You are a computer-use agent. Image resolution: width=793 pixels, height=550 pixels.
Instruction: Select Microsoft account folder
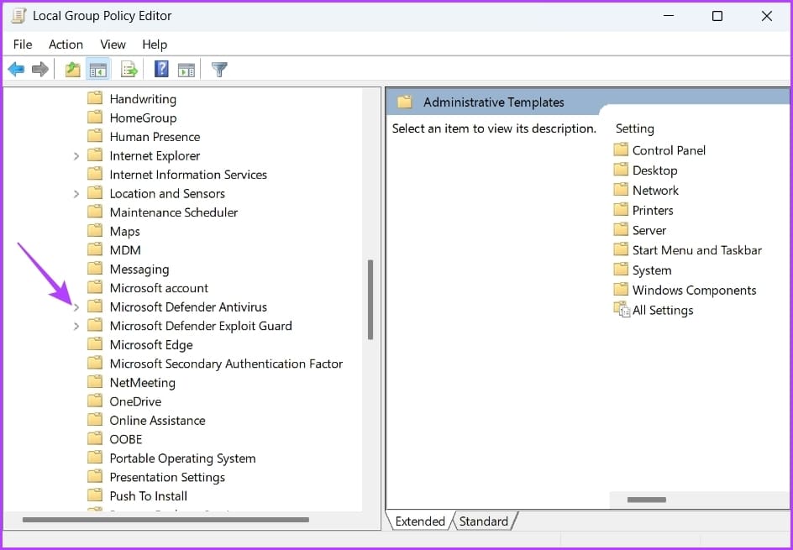pyautogui.click(x=159, y=288)
